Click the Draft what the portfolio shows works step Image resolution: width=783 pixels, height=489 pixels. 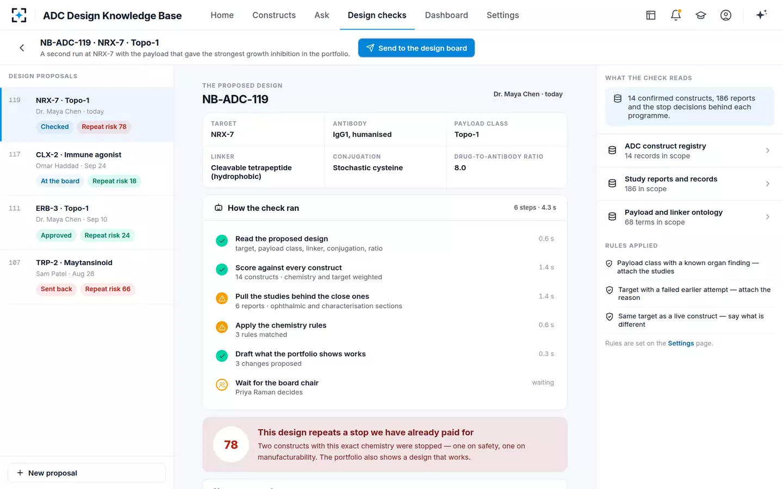pos(385,359)
